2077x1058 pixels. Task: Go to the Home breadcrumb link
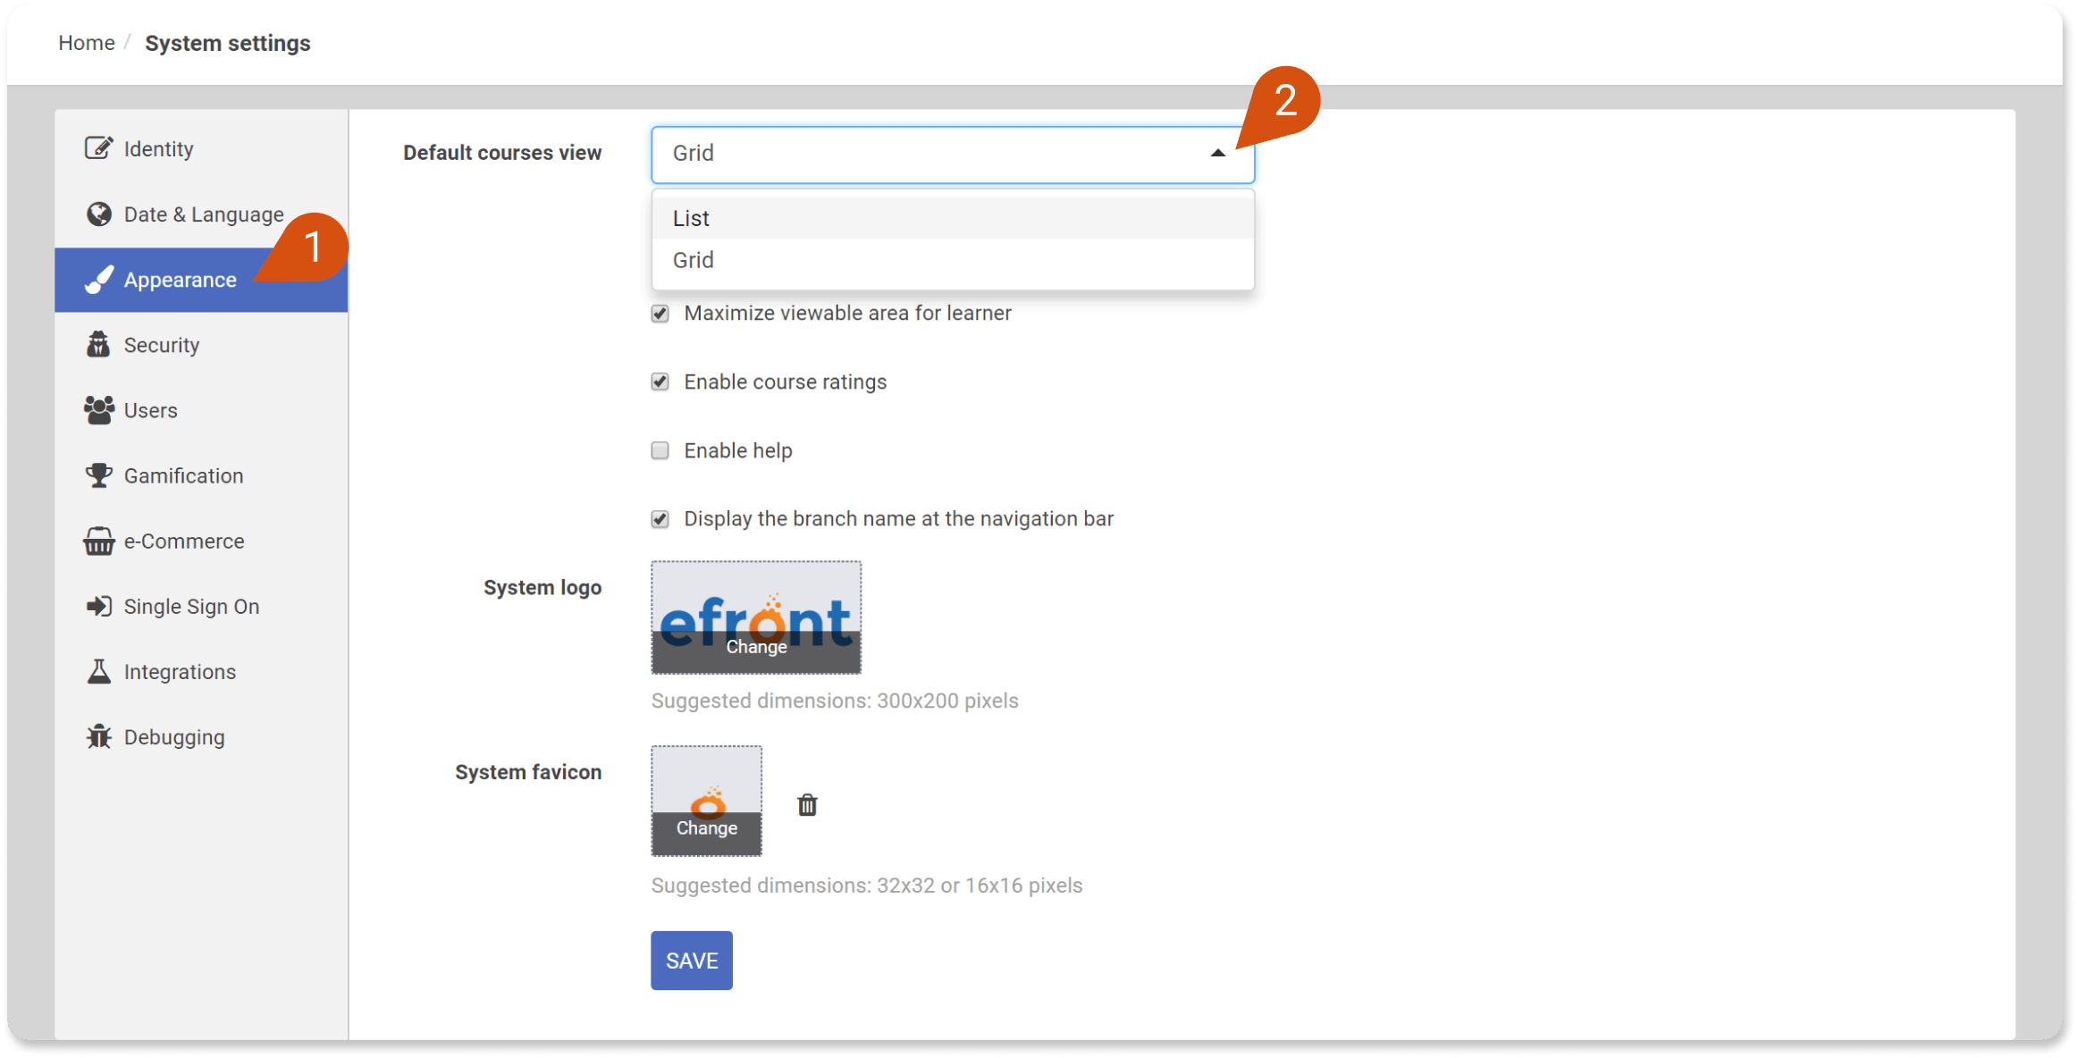pyautogui.click(x=87, y=43)
